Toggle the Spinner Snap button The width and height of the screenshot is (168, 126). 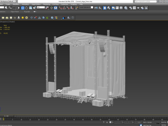click(72, 8)
